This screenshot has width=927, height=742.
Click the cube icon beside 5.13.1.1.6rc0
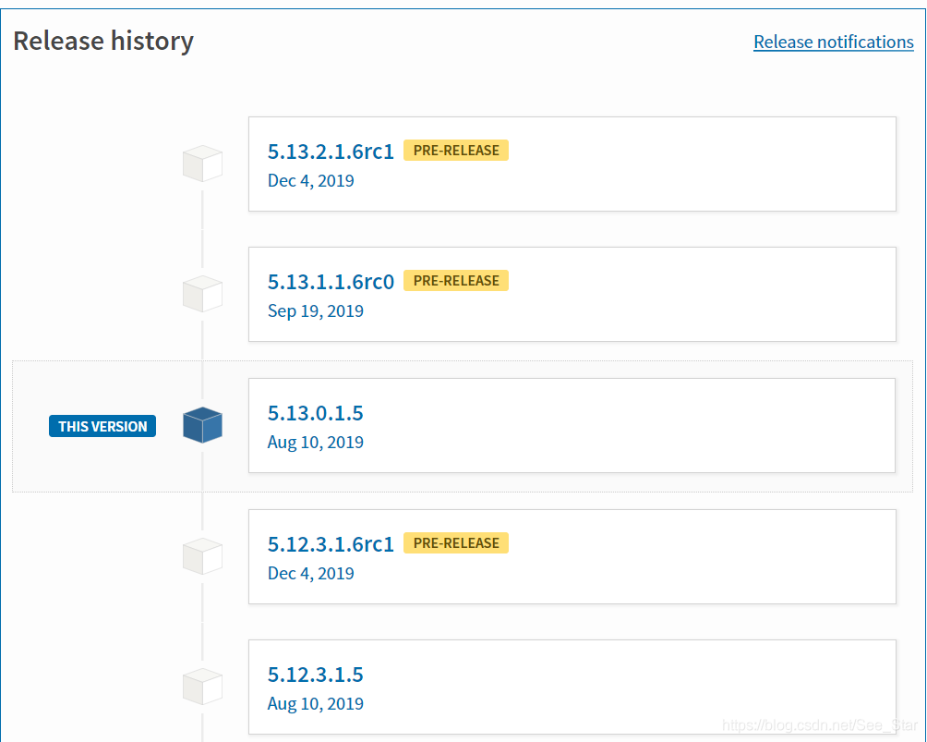(202, 294)
